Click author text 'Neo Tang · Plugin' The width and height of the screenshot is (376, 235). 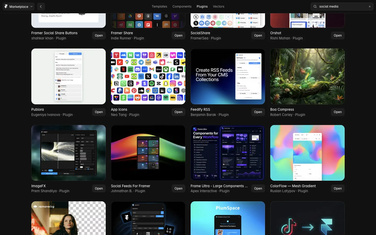pyautogui.click(x=125, y=115)
